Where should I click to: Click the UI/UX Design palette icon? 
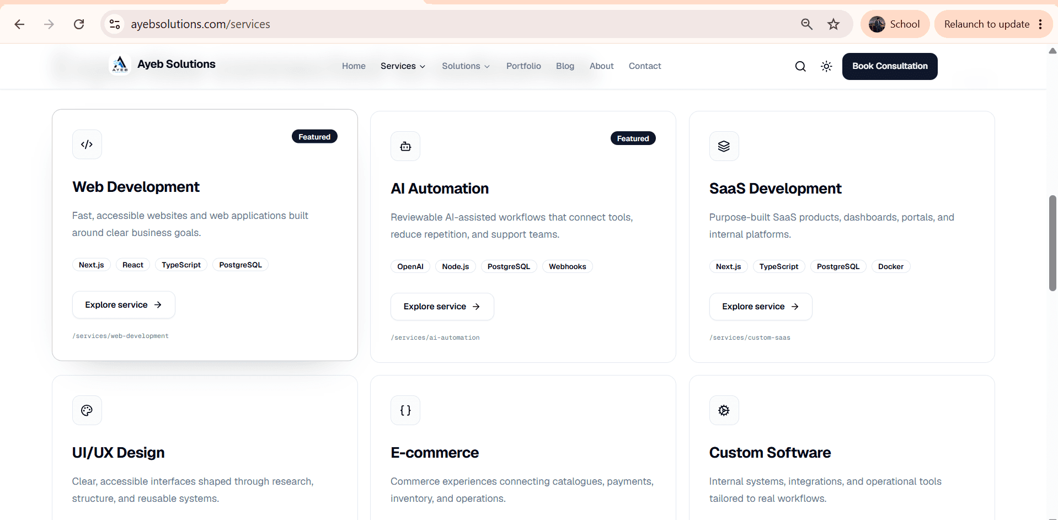[87, 410]
